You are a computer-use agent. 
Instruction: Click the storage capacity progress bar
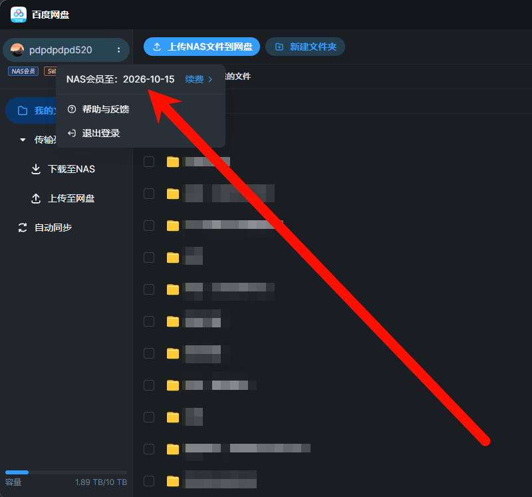pyautogui.click(x=66, y=472)
